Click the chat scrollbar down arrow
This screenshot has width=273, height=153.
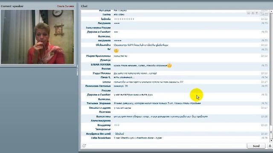tap(271, 141)
